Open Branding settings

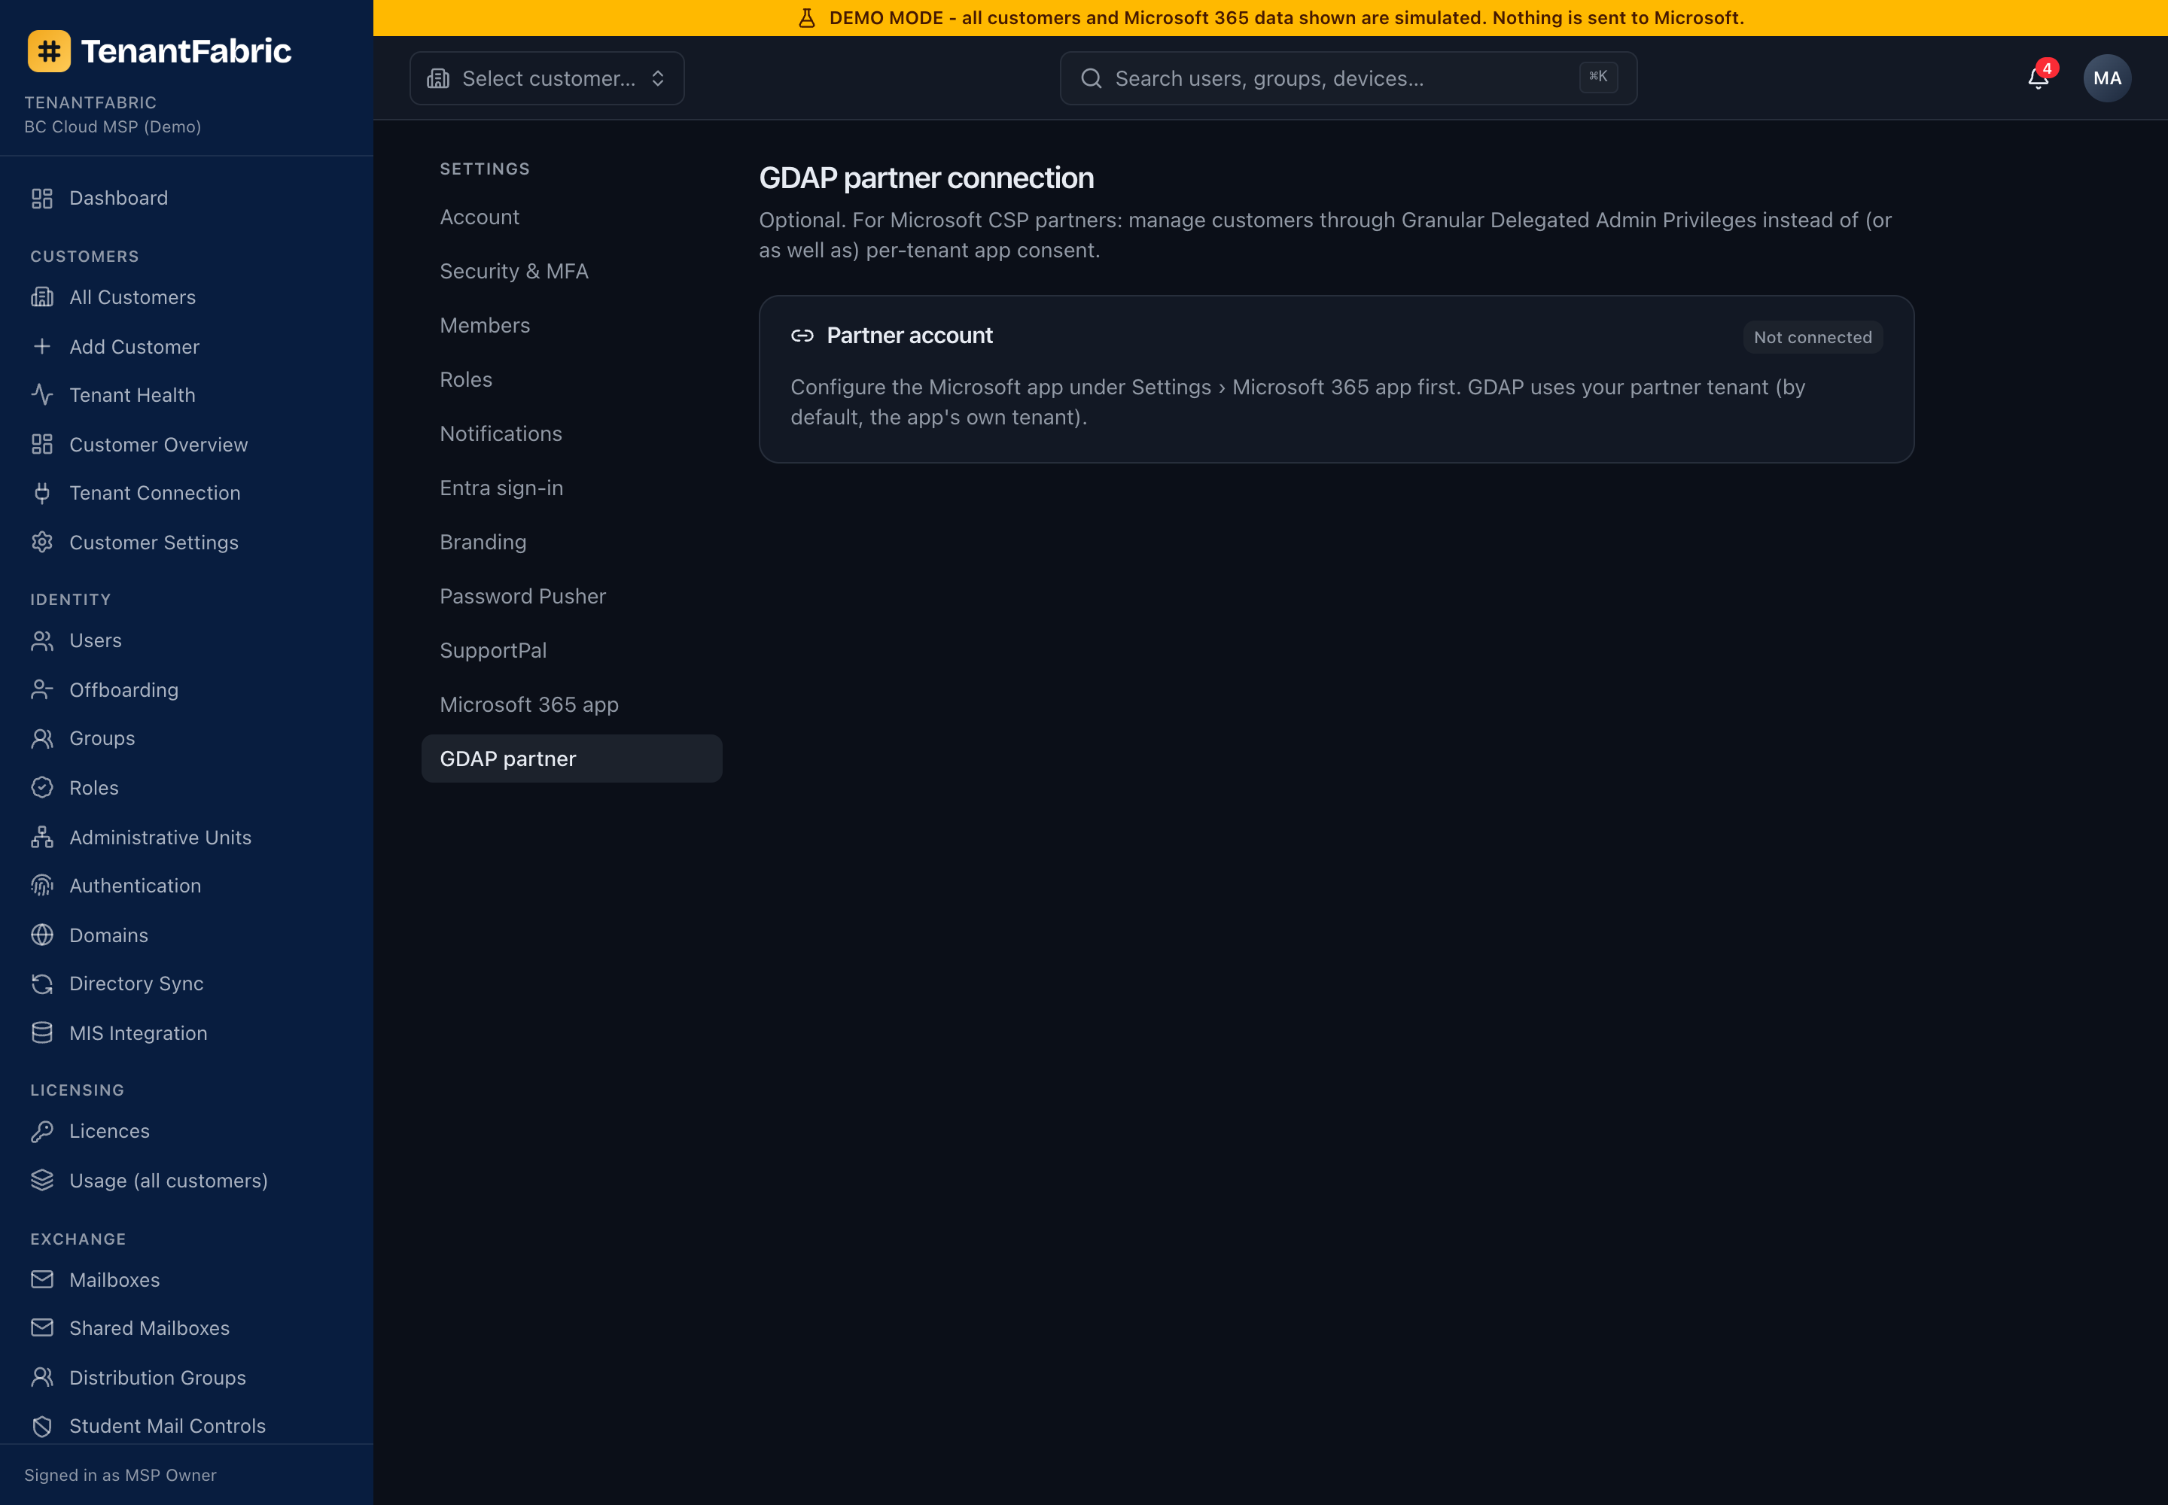tap(571, 543)
